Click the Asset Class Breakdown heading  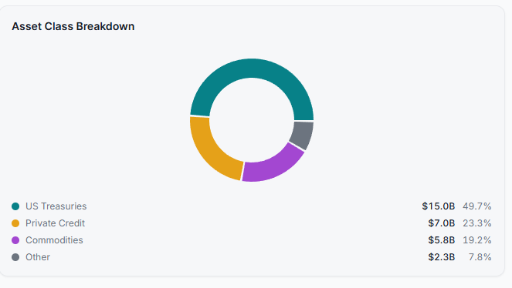(73, 26)
